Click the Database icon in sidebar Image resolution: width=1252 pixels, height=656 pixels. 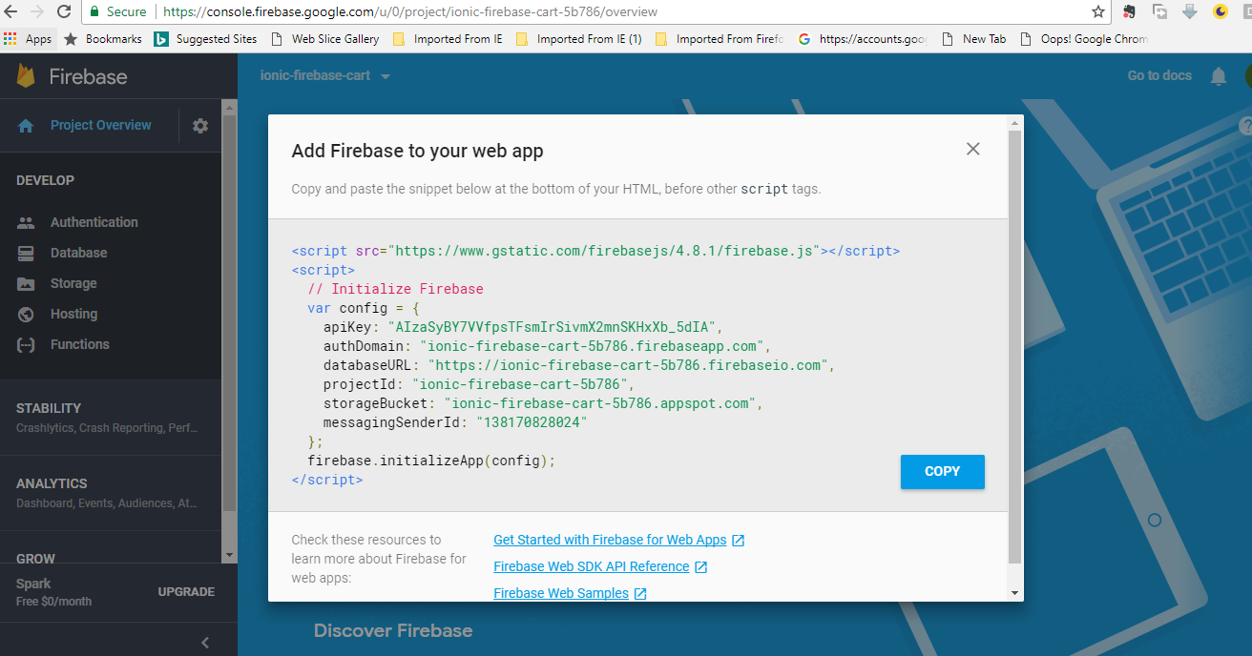tap(26, 253)
